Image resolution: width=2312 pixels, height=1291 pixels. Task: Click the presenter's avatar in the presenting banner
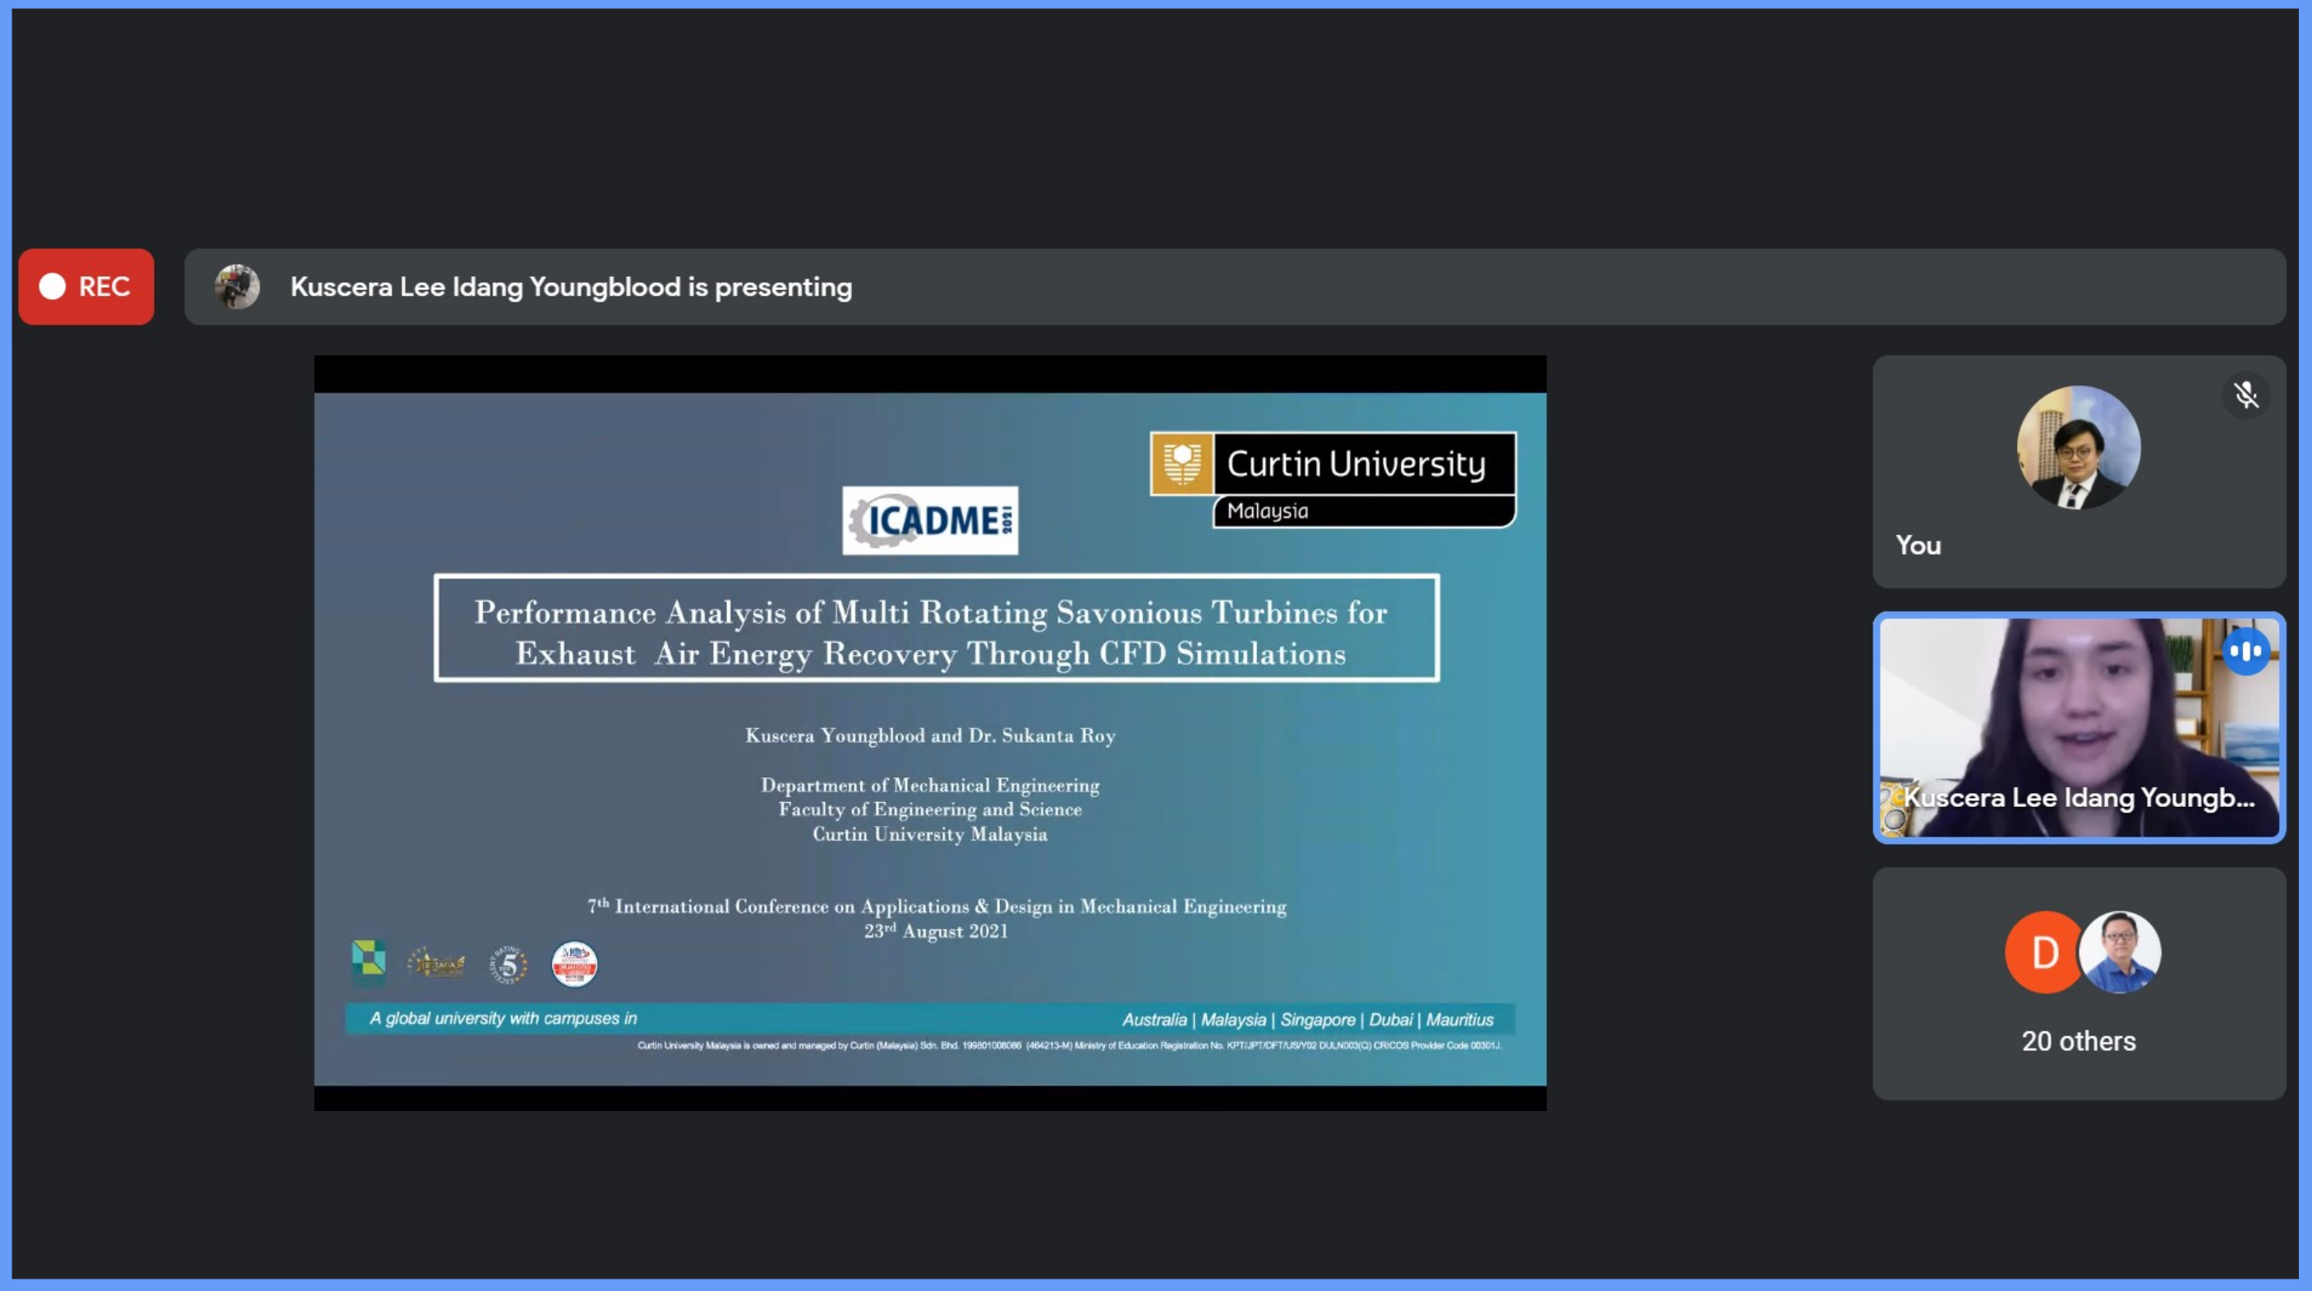coord(237,287)
